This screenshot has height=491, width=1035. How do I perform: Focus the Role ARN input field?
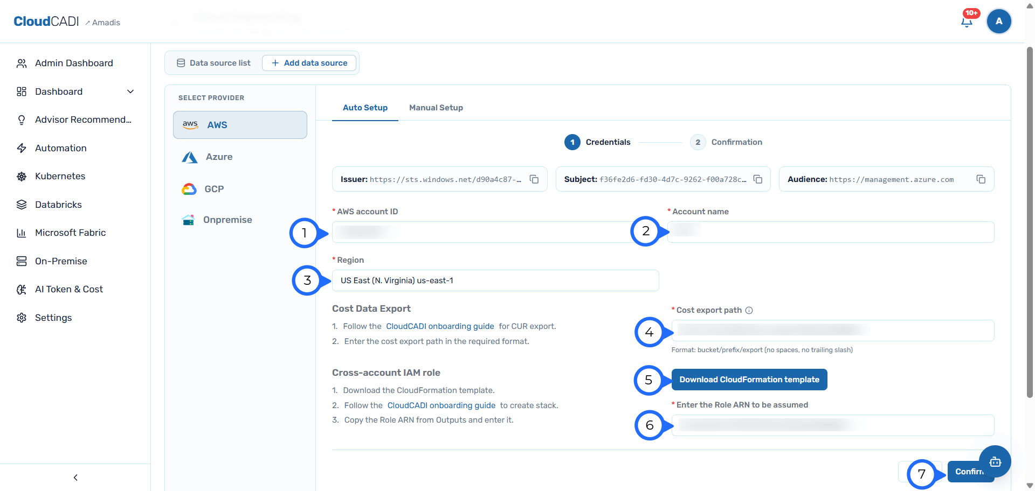tap(833, 425)
